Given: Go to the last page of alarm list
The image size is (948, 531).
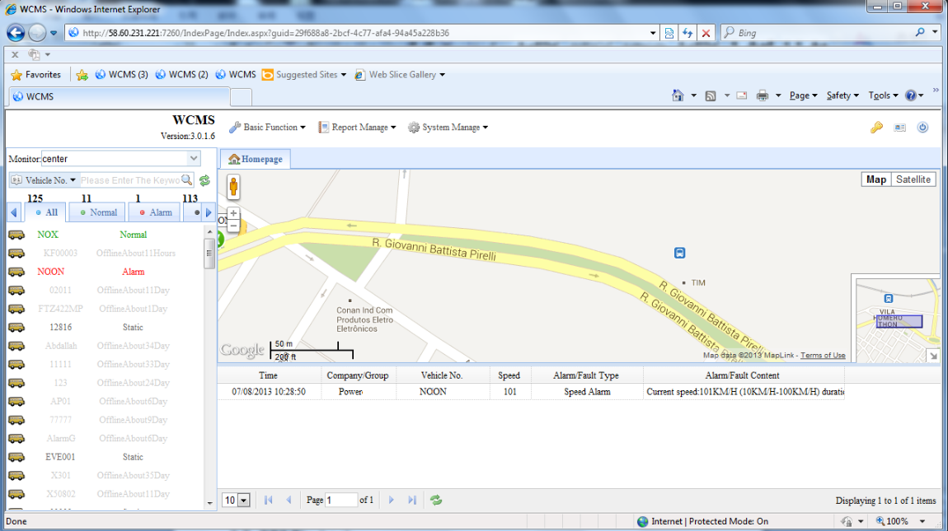Looking at the screenshot, I should point(412,500).
